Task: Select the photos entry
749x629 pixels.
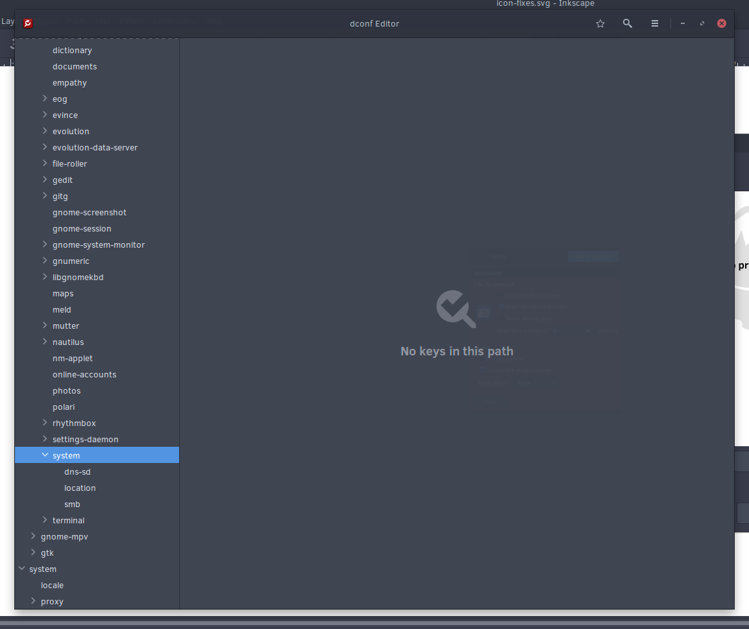Action: point(66,391)
